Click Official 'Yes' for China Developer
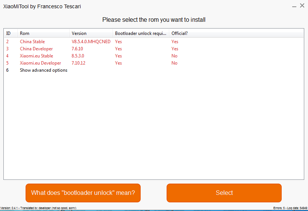 [x=175, y=49]
